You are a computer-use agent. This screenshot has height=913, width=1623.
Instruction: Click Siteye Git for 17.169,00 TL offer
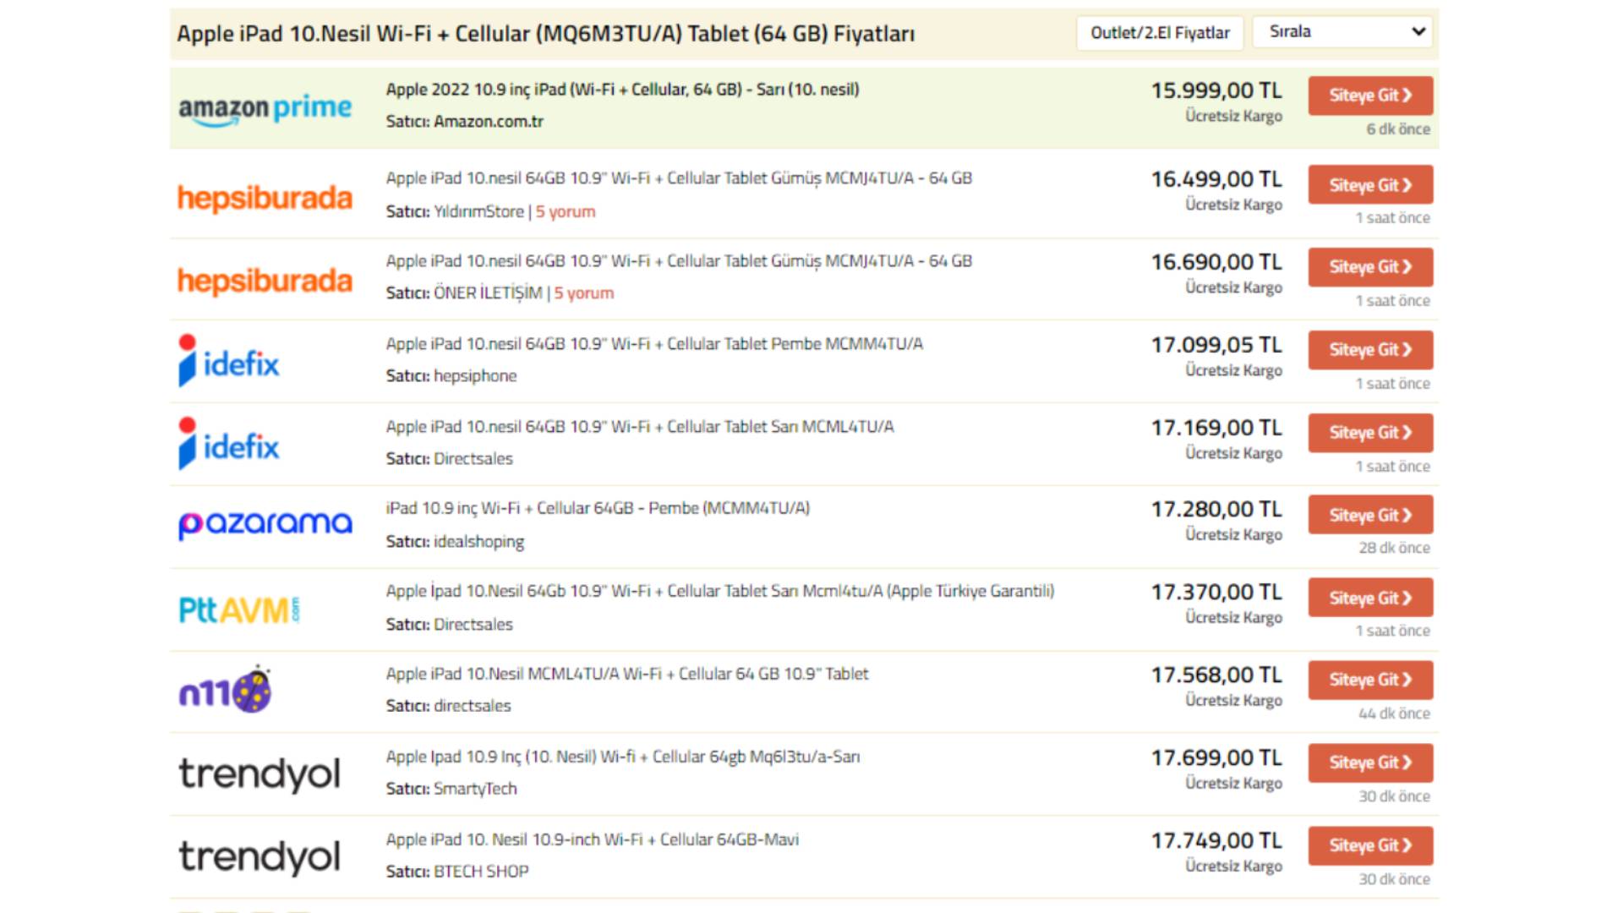click(x=1370, y=433)
